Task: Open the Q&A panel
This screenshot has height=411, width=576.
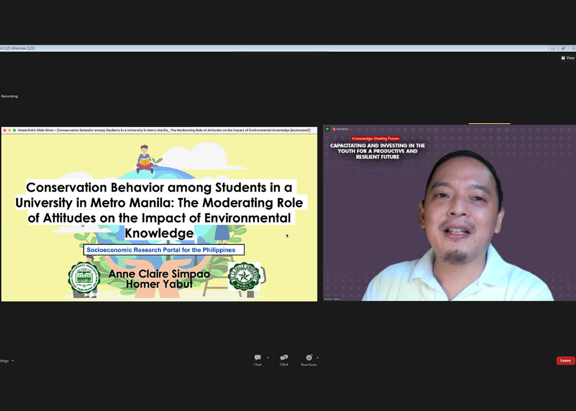Action: [x=284, y=359]
